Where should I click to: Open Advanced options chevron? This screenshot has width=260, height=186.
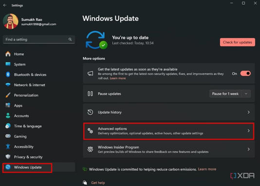248,131
